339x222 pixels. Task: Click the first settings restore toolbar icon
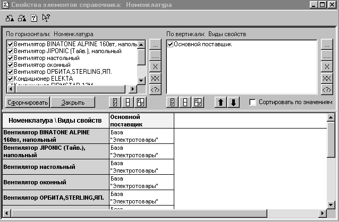tap(10, 18)
